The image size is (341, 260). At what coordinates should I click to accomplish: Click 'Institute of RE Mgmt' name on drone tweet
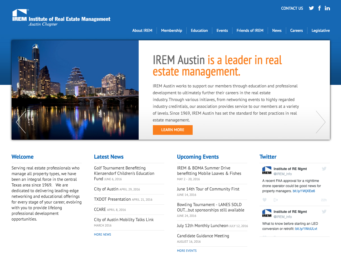pyautogui.click(x=290, y=169)
